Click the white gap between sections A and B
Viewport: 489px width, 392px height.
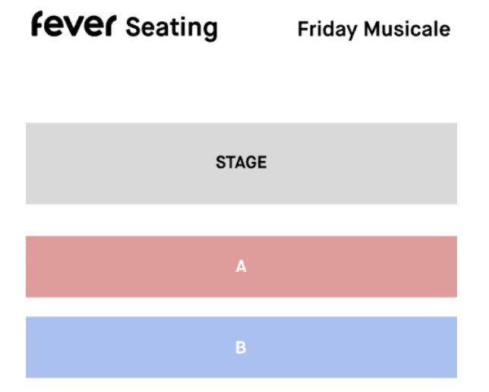click(241, 307)
